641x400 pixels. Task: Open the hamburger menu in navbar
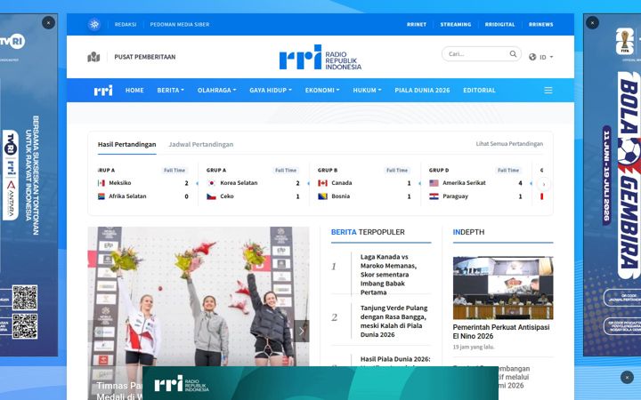(x=548, y=90)
